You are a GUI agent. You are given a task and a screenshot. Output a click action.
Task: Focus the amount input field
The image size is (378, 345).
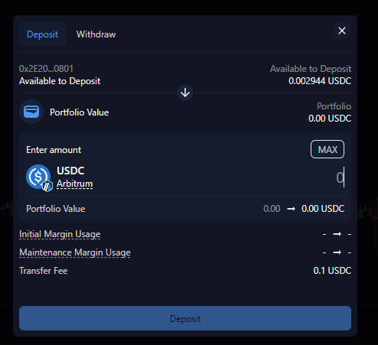click(340, 177)
